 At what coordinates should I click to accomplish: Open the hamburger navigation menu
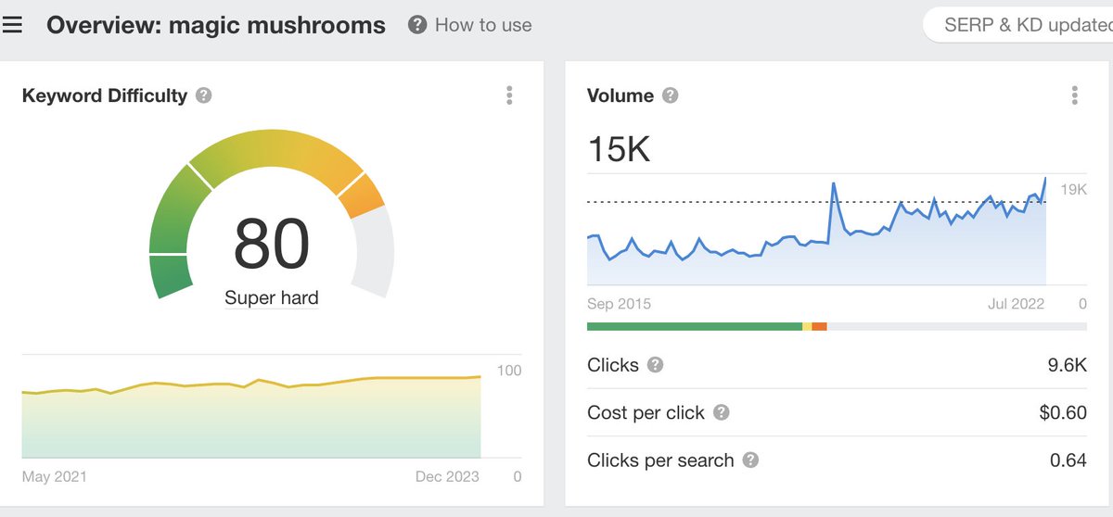11,25
